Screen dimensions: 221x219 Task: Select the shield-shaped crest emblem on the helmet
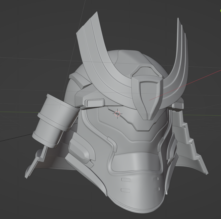point(148,98)
